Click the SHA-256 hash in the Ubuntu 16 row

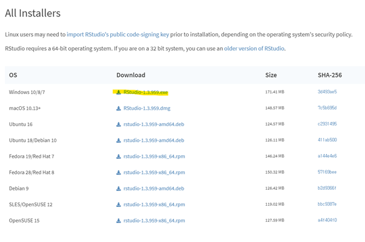(327, 124)
